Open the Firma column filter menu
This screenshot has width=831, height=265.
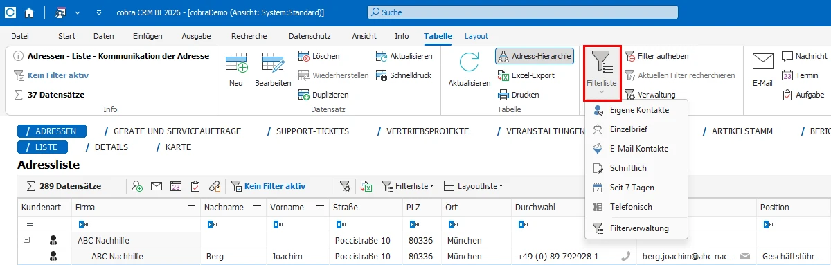click(x=192, y=208)
